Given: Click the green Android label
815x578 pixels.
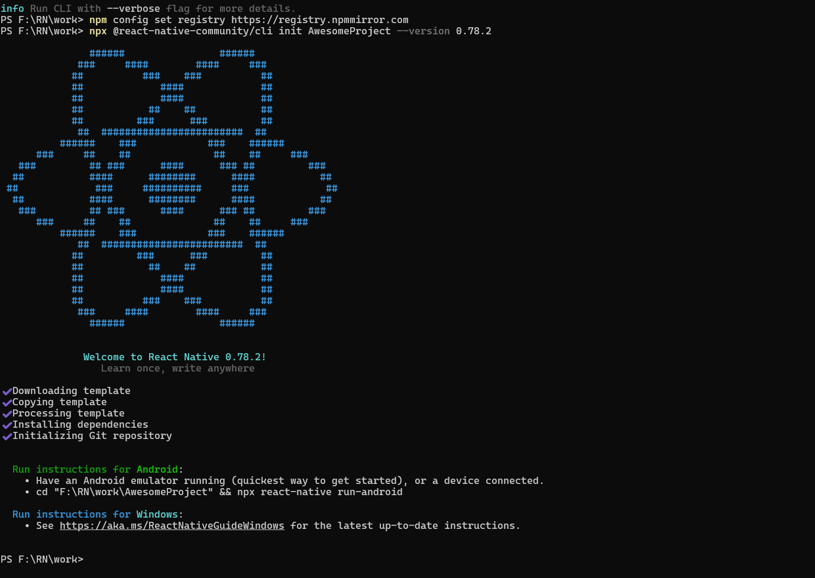Looking at the screenshot, I should tap(157, 469).
